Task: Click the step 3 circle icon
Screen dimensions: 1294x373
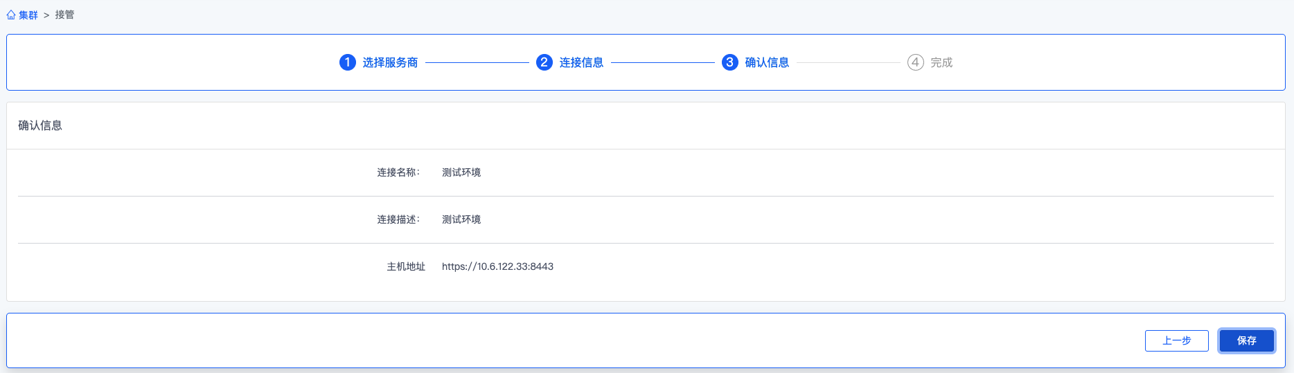Action: pyautogui.click(x=729, y=62)
